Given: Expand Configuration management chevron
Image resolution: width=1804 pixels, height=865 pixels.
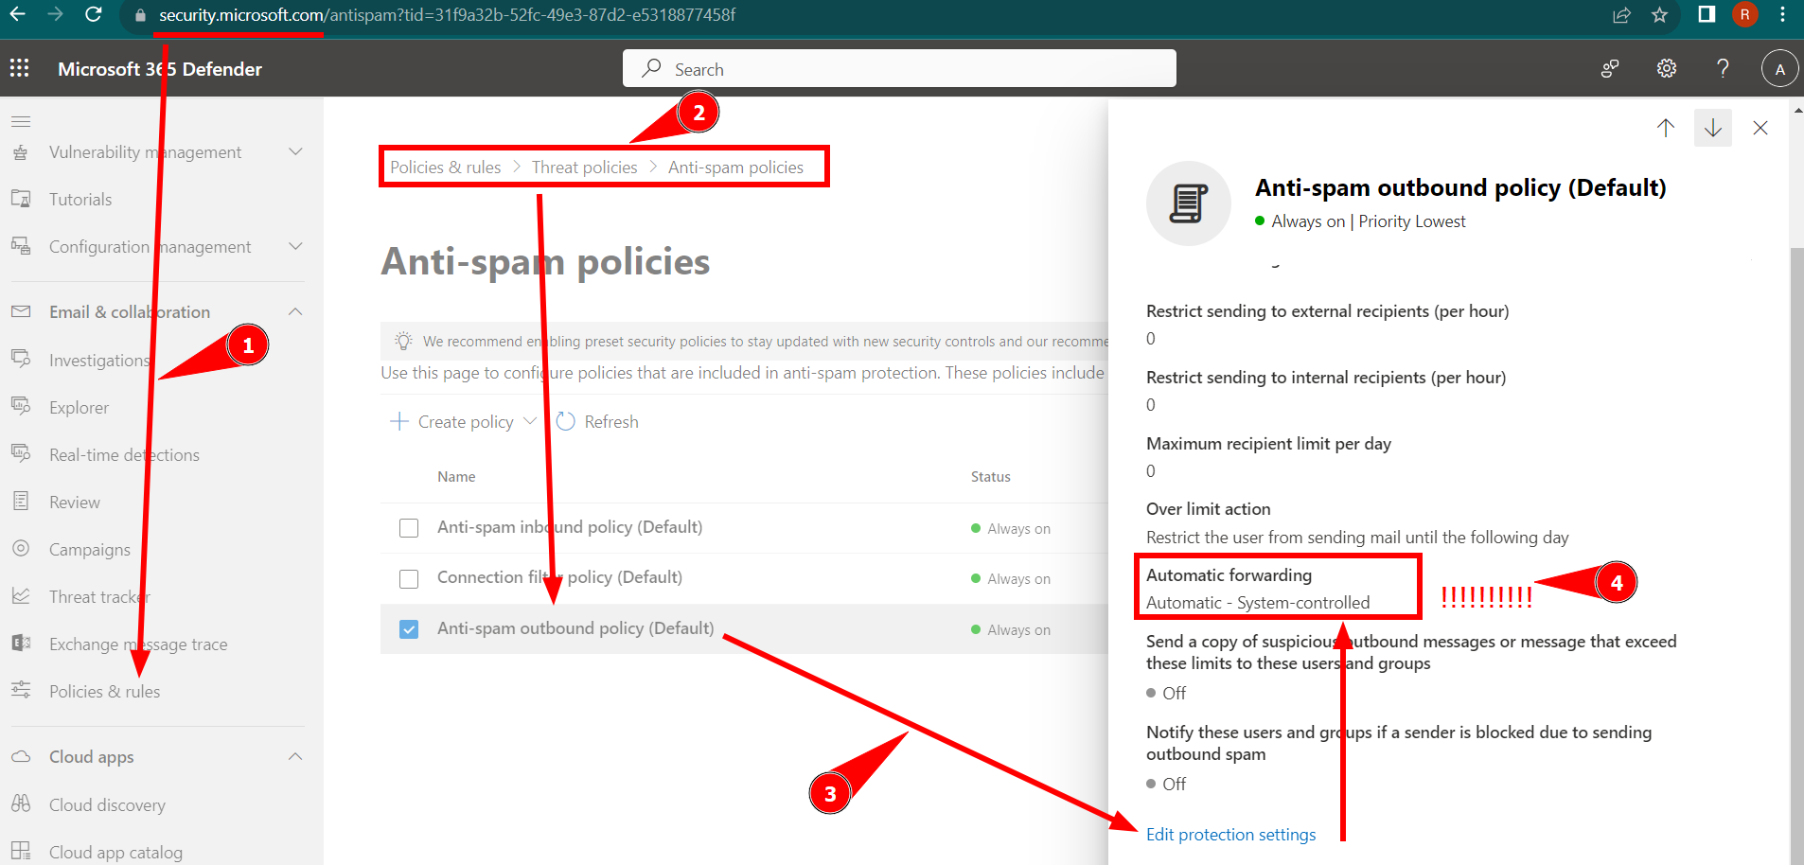Looking at the screenshot, I should [295, 246].
